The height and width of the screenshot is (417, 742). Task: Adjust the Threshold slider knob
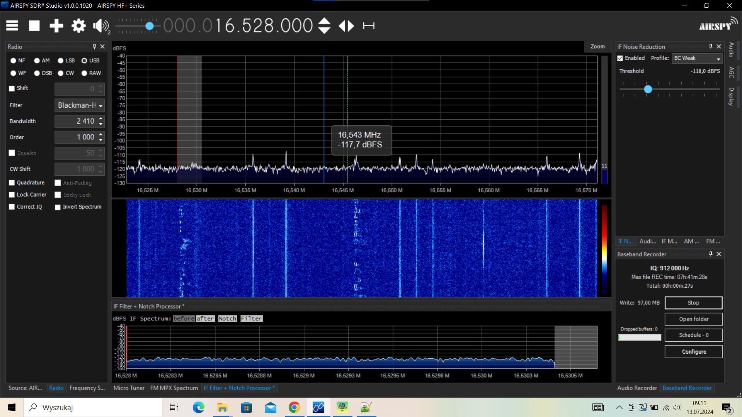(x=648, y=89)
